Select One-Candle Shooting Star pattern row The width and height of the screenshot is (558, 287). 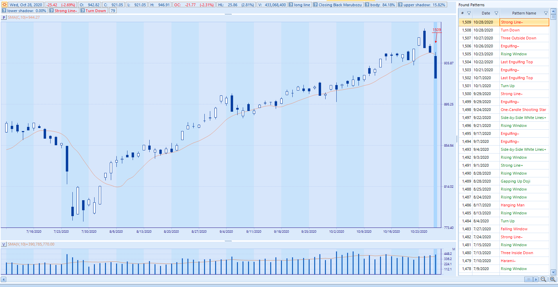pos(523,110)
